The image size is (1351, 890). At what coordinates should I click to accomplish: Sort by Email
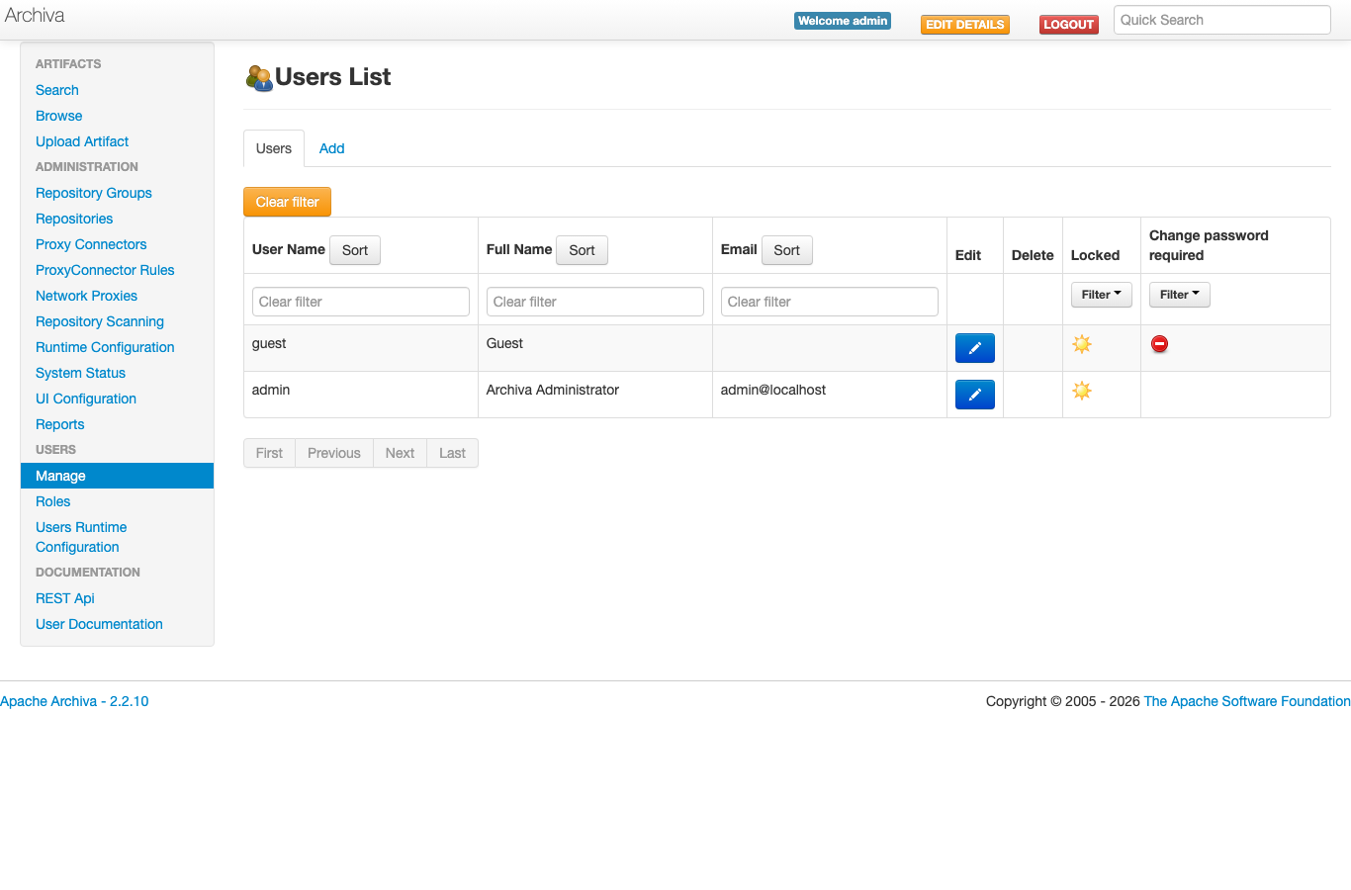pos(786,250)
